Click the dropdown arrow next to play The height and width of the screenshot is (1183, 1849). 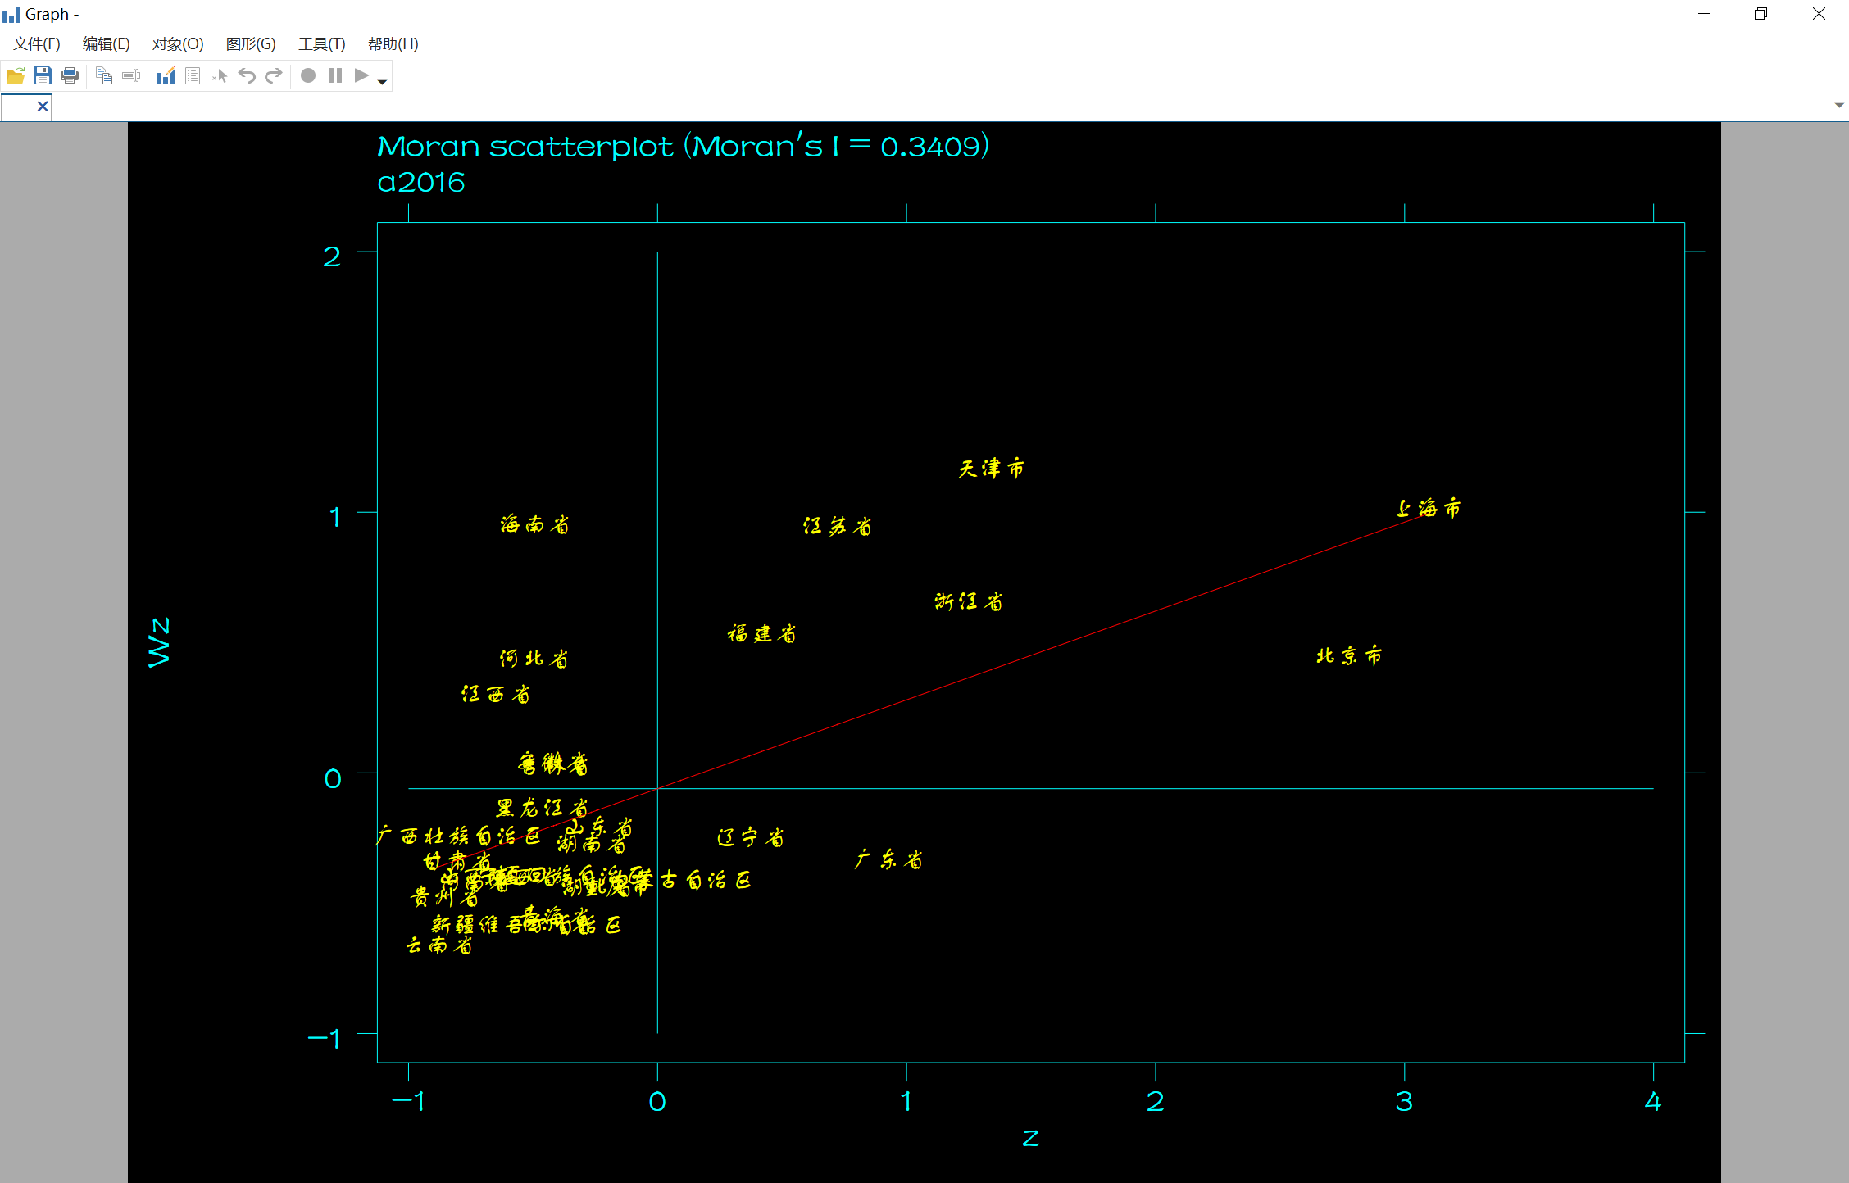click(x=381, y=77)
